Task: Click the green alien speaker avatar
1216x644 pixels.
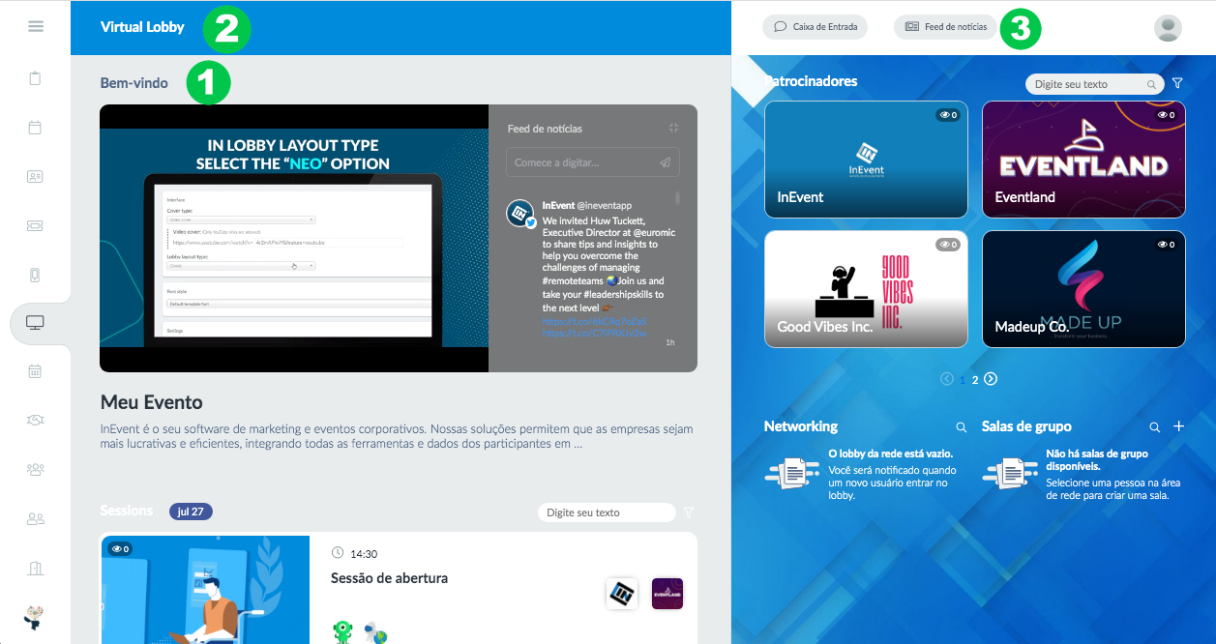Action: (342, 631)
